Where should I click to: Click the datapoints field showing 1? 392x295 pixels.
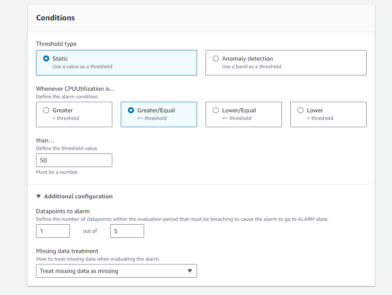pyautogui.click(x=53, y=231)
